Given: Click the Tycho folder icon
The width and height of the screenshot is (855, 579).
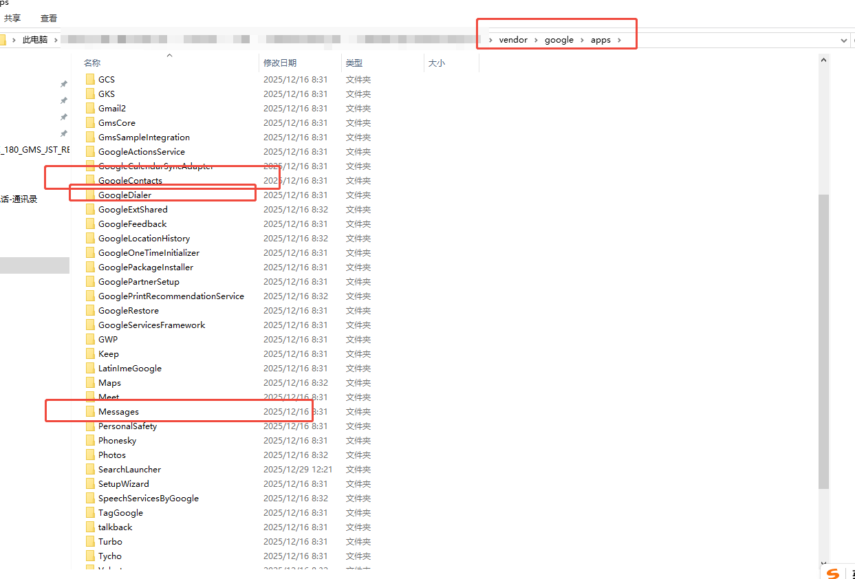Looking at the screenshot, I should coord(90,556).
